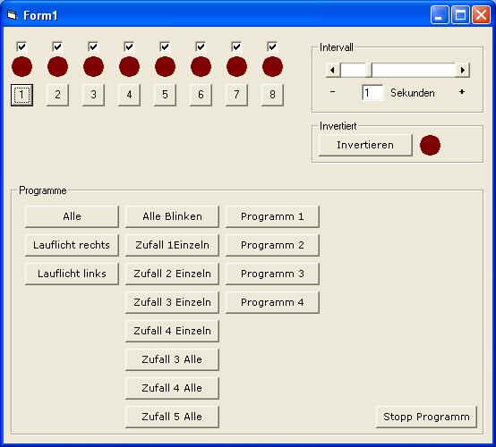
Task: Toggle the checkbox above LED 5
Action: [x=165, y=46]
